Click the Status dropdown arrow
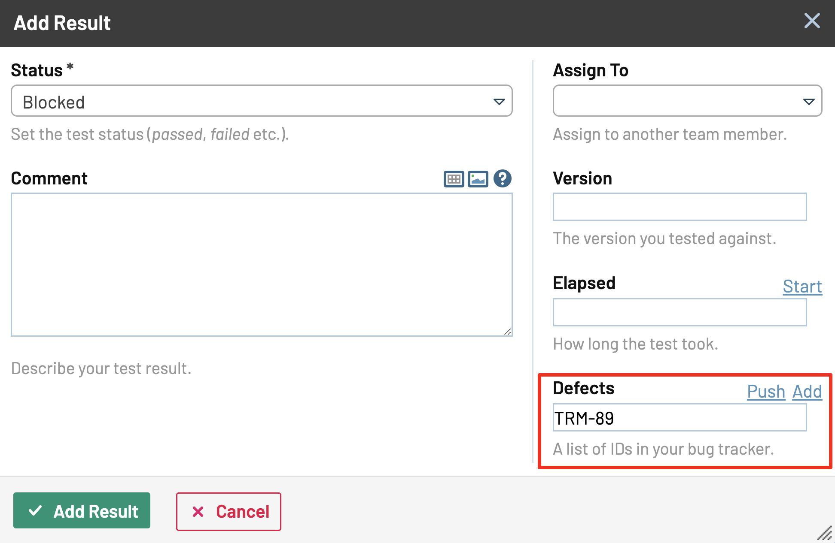The height and width of the screenshot is (543, 835). (499, 102)
